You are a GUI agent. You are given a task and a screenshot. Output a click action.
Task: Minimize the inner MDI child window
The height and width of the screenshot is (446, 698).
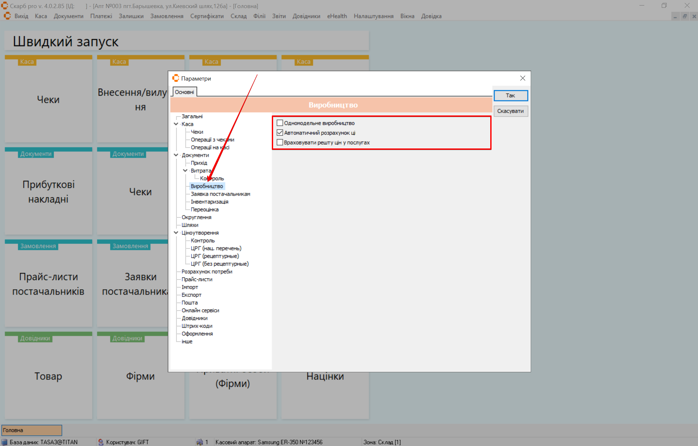[675, 16]
